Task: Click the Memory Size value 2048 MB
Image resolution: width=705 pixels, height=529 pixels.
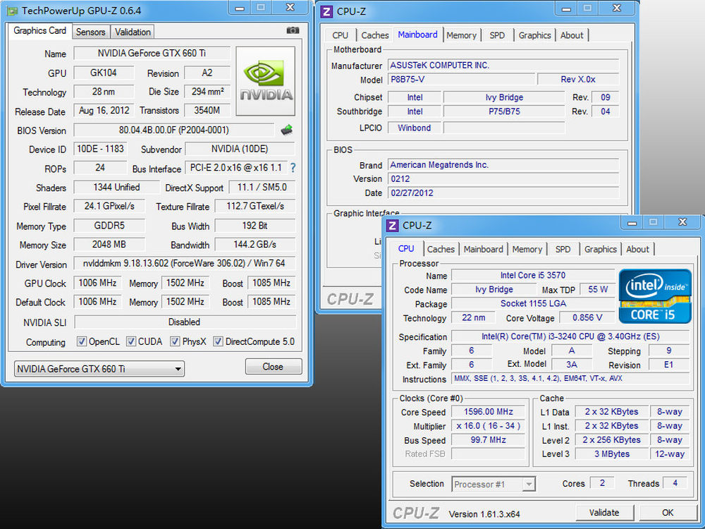Action: (109, 244)
